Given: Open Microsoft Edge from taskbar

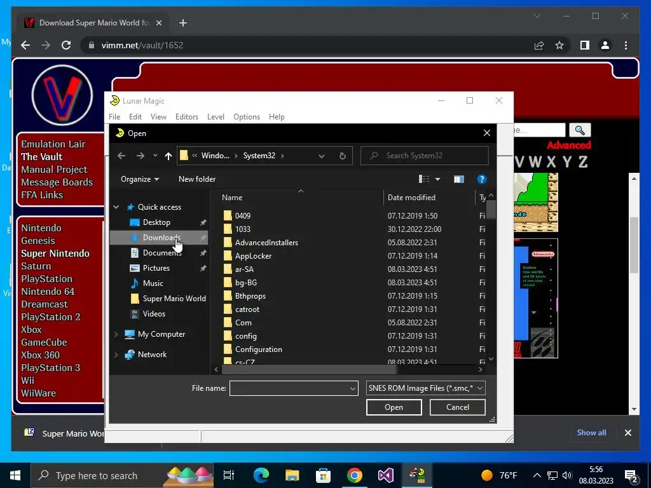Looking at the screenshot, I should pyautogui.click(x=261, y=475).
